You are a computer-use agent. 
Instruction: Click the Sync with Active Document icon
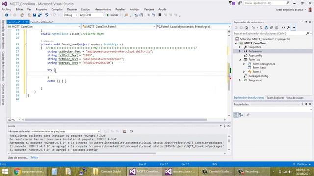click(261, 28)
